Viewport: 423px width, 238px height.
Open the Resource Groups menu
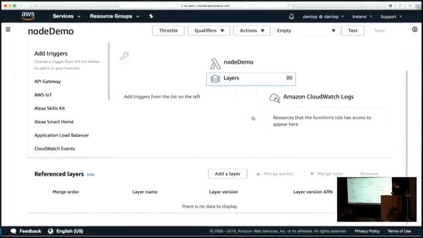point(114,16)
